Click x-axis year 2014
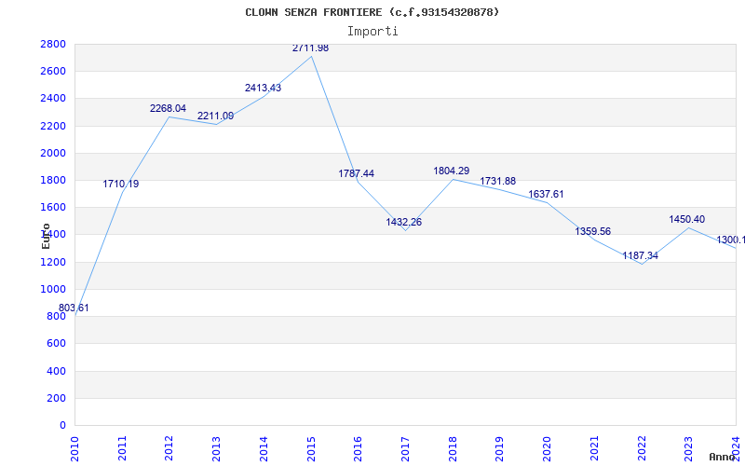 [264, 449]
